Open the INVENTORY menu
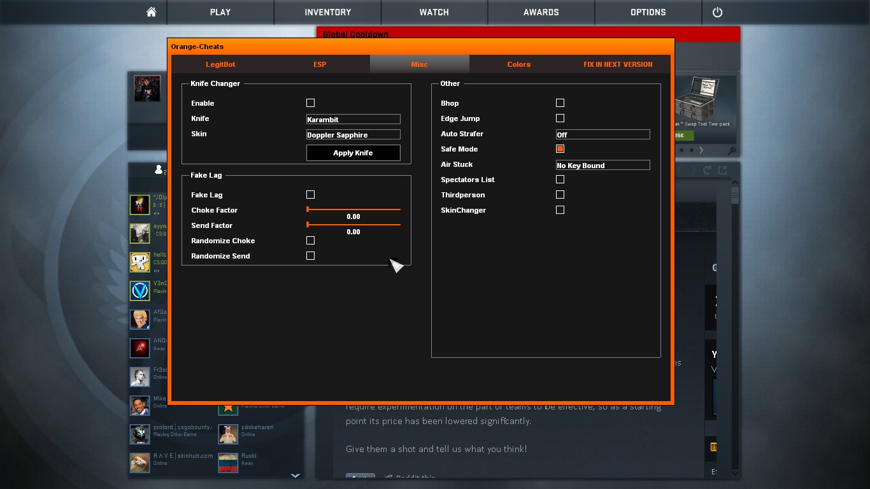 click(327, 12)
